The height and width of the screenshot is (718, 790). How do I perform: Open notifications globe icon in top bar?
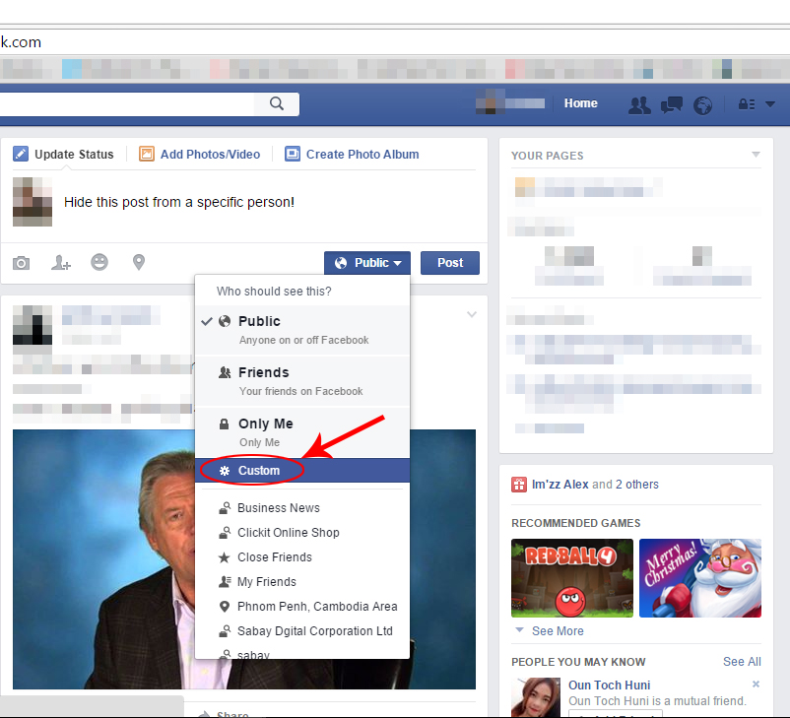pyautogui.click(x=702, y=104)
